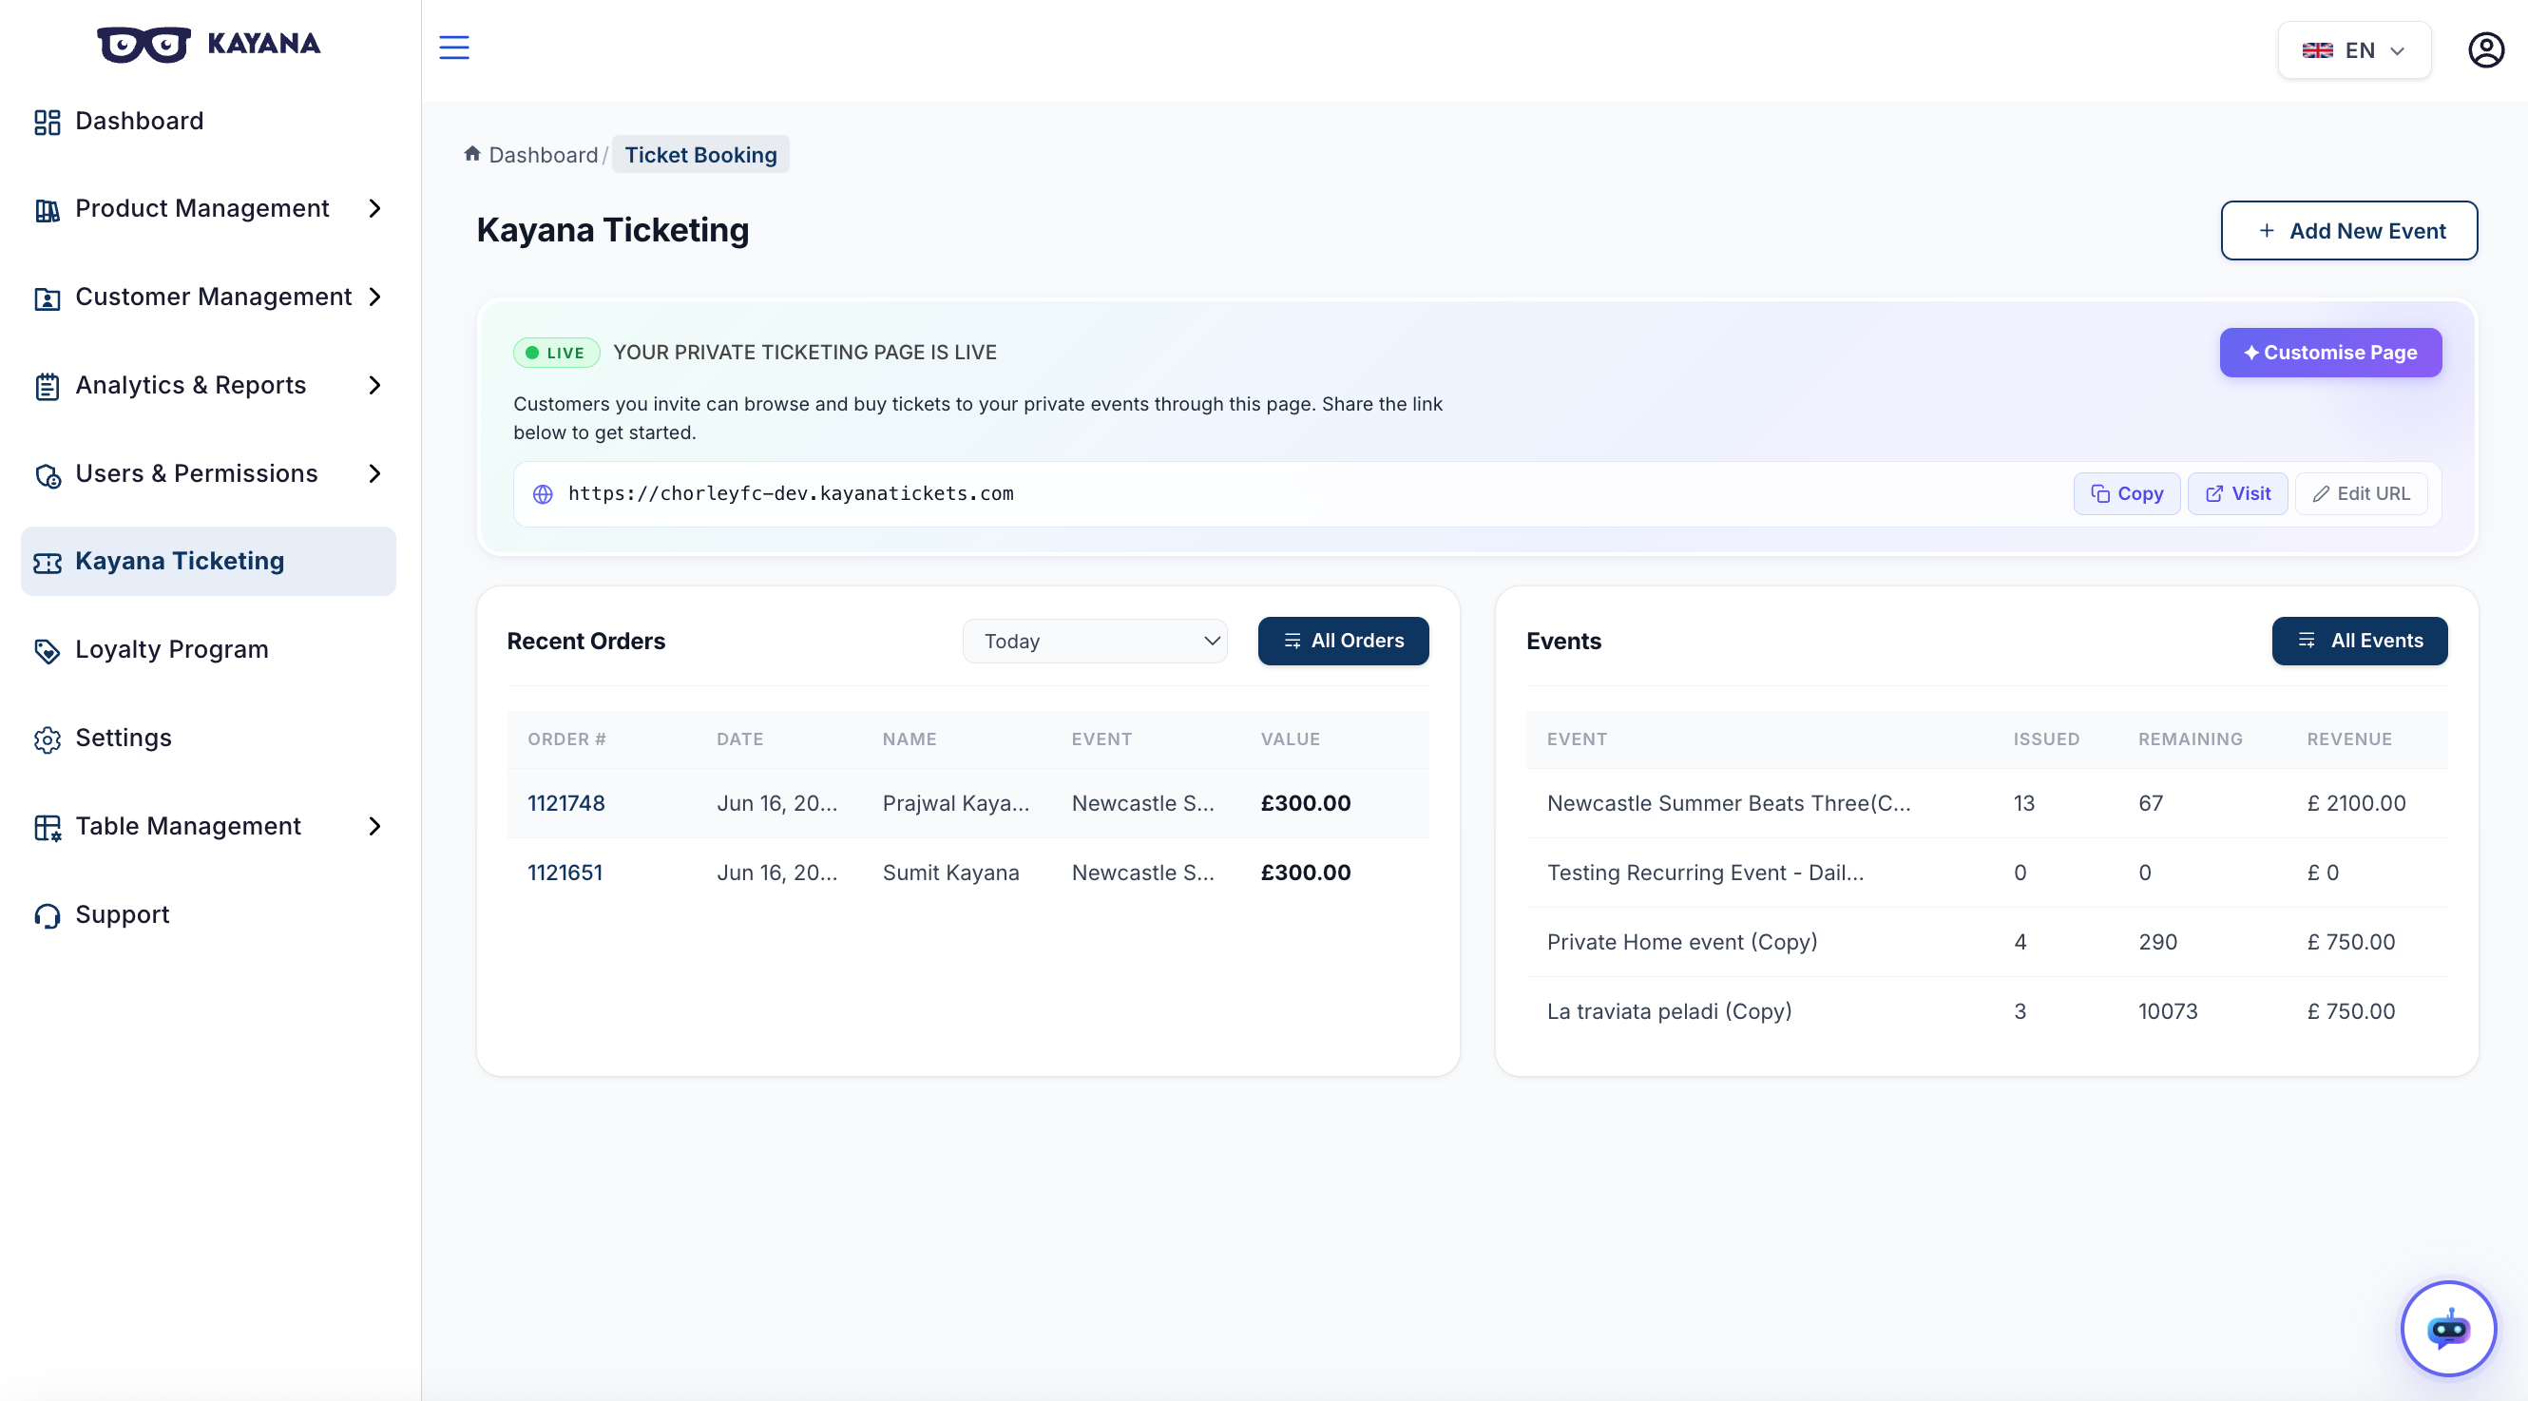Expand Analytics & Reports chevron
The height and width of the screenshot is (1401, 2528).
[x=373, y=385]
